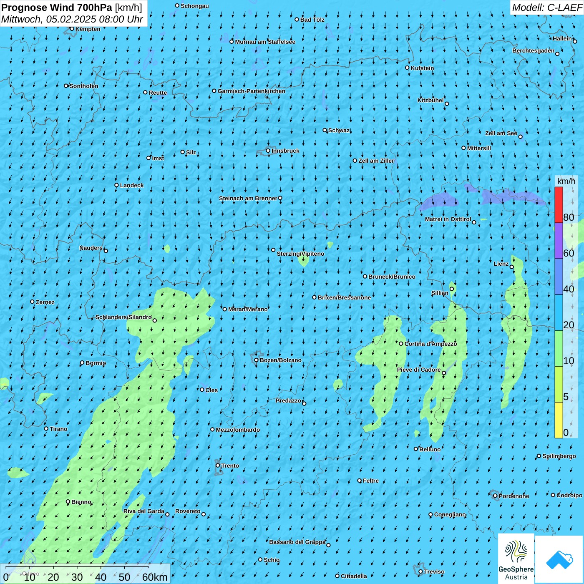Screen dimensions: 584x584
Task: Click the Feltre label
Action: click(x=371, y=481)
